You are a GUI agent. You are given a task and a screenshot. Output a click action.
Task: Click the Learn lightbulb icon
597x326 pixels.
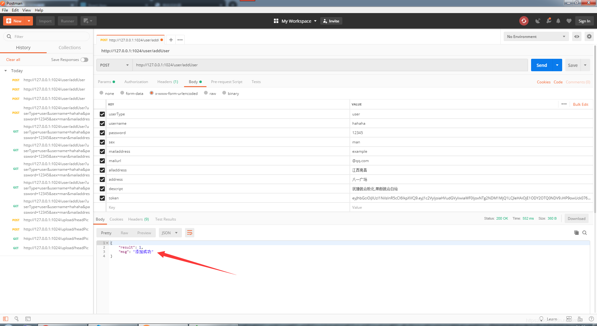point(541,319)
